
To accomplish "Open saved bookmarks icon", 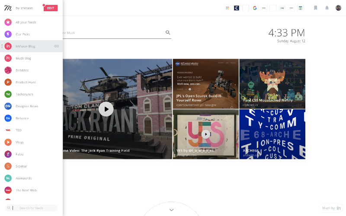I will [316, 8].
